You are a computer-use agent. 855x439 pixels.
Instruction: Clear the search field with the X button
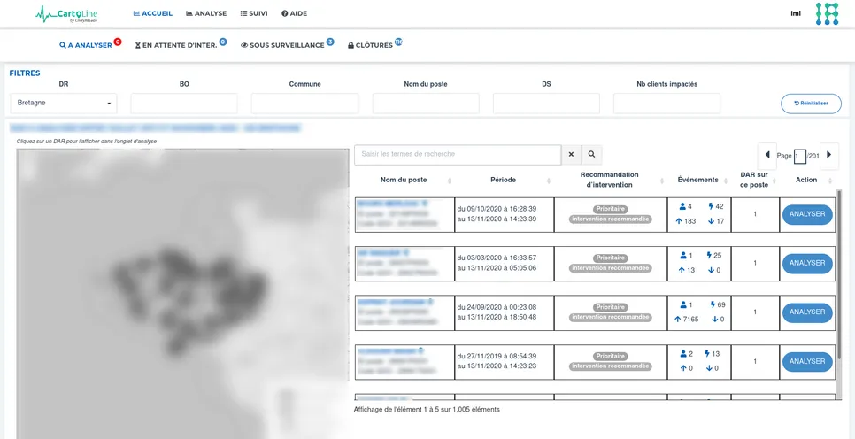click(x=571, y=155)
